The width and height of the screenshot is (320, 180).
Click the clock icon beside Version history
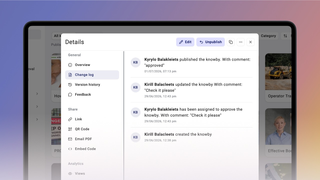(x=70, y=85)
